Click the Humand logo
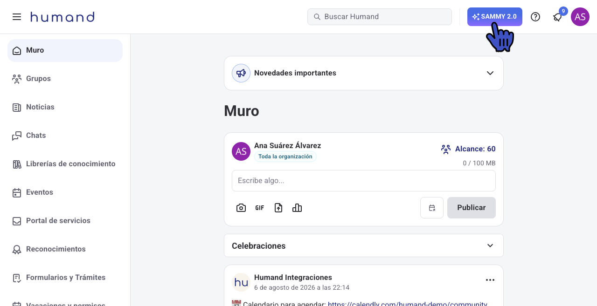The width and height of the screenshot is (597, 306). 62,17
